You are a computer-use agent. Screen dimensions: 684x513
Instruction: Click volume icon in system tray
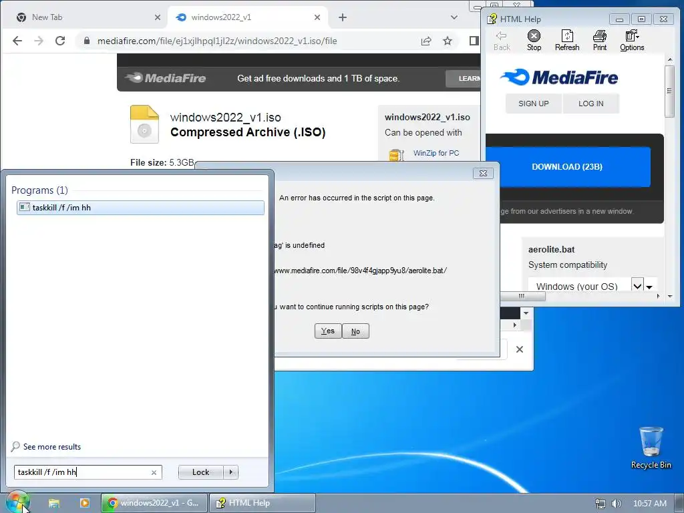tap(617, 504)
